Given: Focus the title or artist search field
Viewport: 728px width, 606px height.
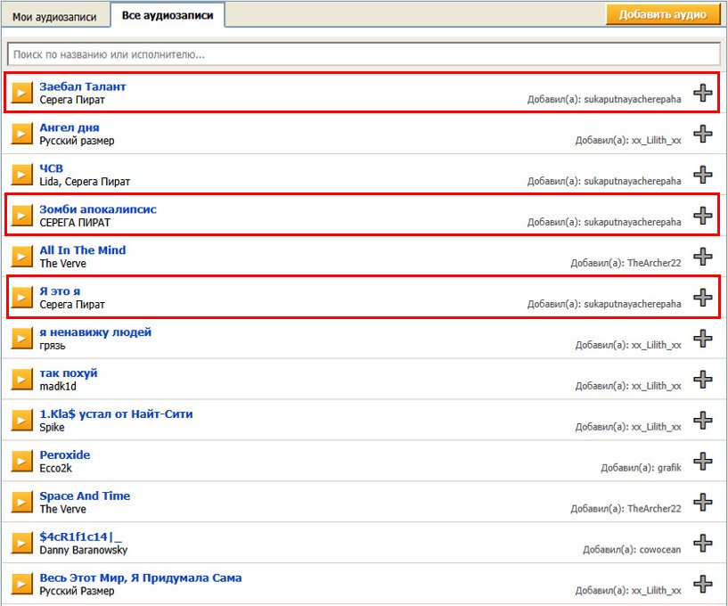Looking at the screenshot, I should pyautogui.click(x=364, y=54).
